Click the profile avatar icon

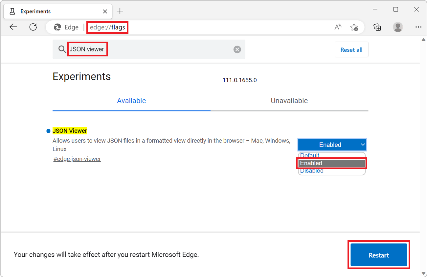point(398,27)
